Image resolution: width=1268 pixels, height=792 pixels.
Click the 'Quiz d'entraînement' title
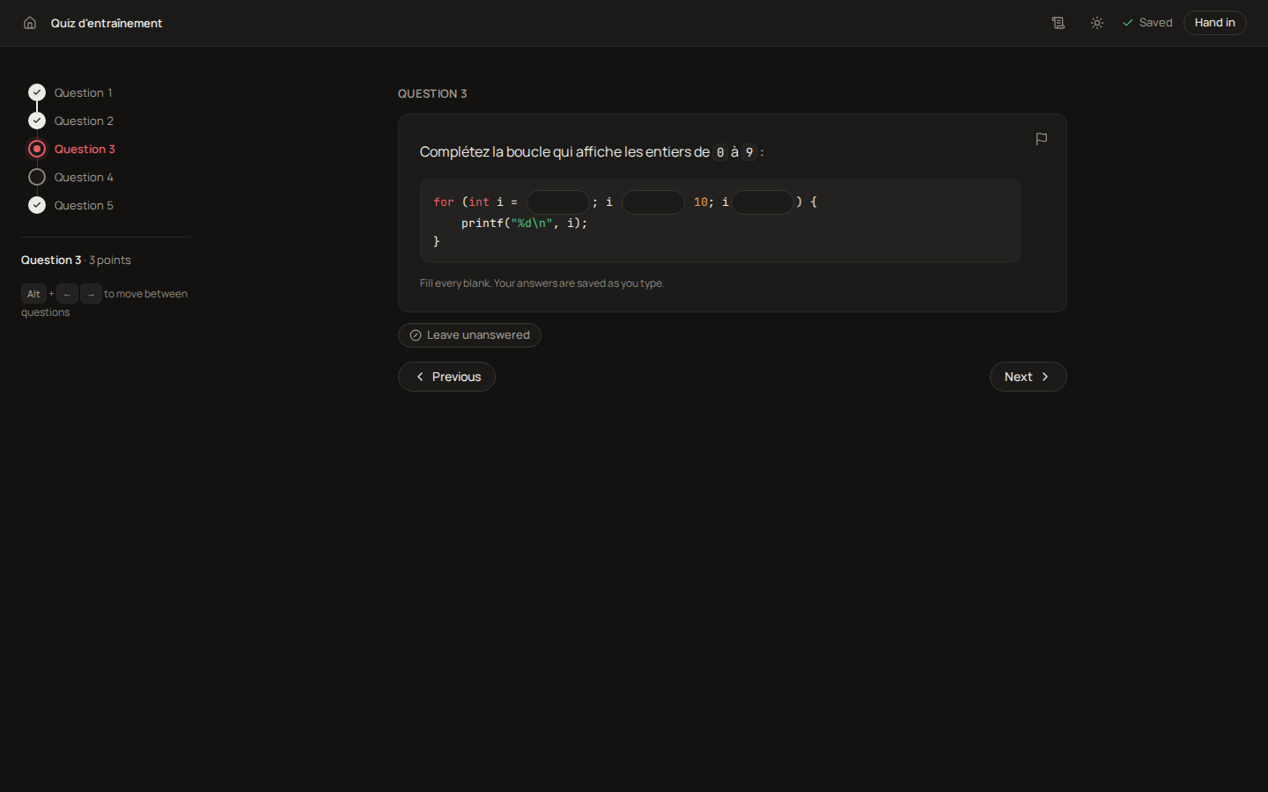point(107,23)
